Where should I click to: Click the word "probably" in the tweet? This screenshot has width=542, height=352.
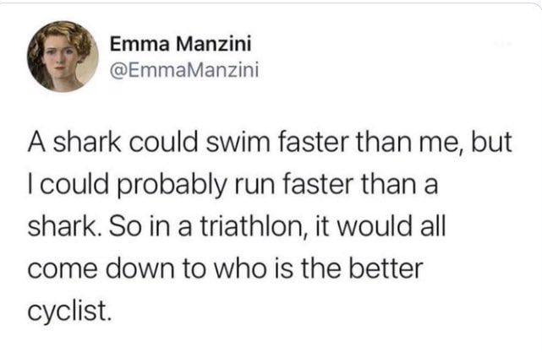172,187
